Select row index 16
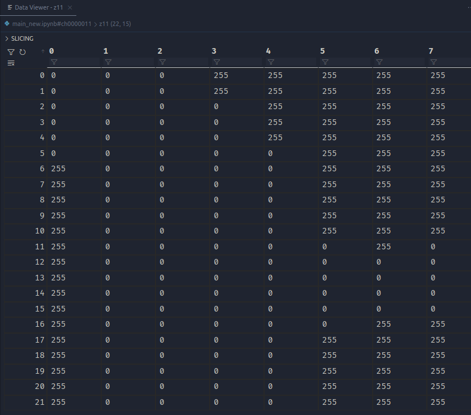Viewport: 471px width, 415px height. pyautogui.click(x=40, y=325)
